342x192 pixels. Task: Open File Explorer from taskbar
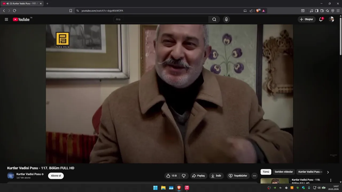(x=163, y=188)
